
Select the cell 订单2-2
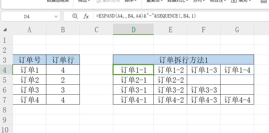(x=170, y=80)
